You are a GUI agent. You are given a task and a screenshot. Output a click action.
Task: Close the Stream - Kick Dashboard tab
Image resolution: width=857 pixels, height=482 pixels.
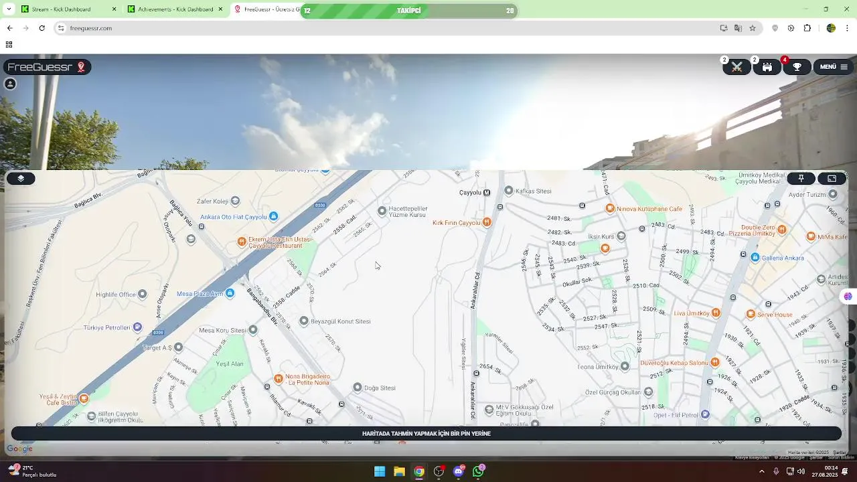tap(114, 9)
